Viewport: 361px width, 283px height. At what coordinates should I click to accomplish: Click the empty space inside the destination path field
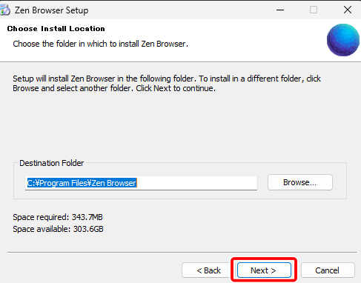[x=198, y=183]
